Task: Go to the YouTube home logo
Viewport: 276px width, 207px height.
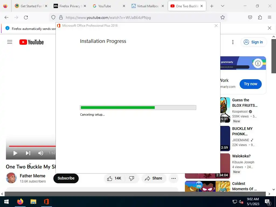Action: [x=32, y=42]
